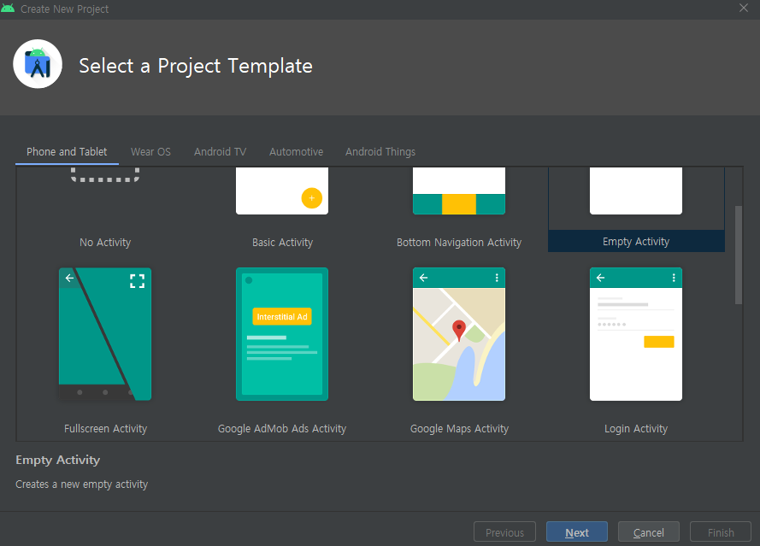The width and height of the screenshot is (760, 546).
Task: Choose the No Activity template thumbnail
Action: tap(105, 175)
